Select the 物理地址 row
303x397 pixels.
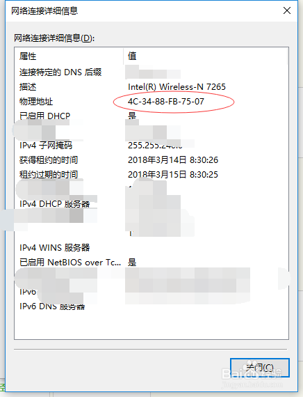tap(151, 102)
